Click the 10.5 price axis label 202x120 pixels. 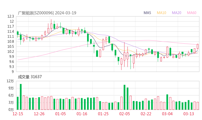click(x=11, y=47)
